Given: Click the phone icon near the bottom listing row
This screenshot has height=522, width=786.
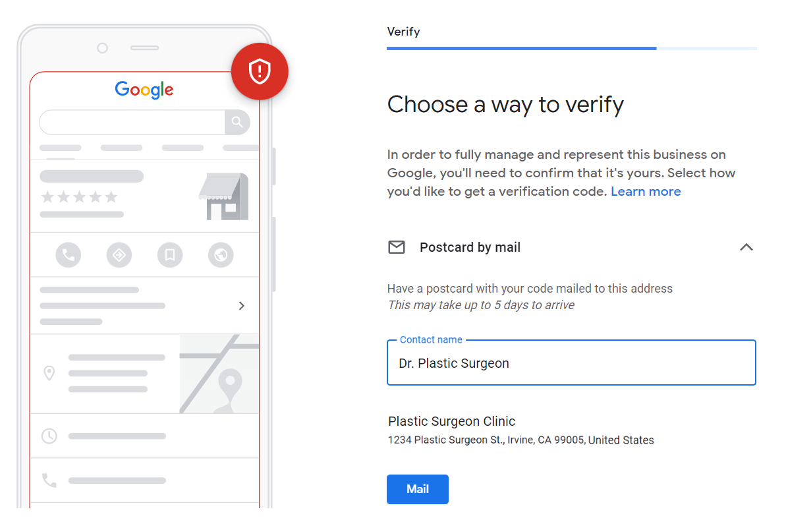Looking at the screenshot, I should [49, 479].
